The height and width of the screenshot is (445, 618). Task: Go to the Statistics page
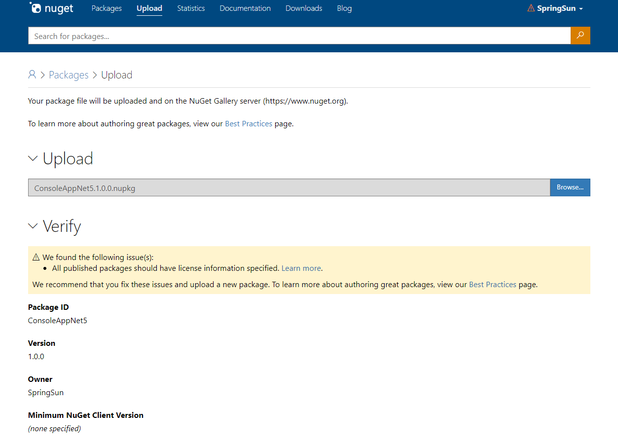coord(191,8)
